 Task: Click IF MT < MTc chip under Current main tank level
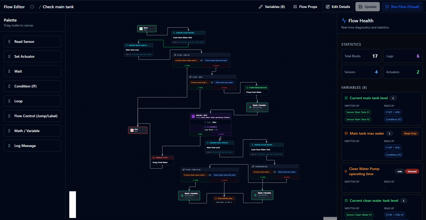pos(393,112)
